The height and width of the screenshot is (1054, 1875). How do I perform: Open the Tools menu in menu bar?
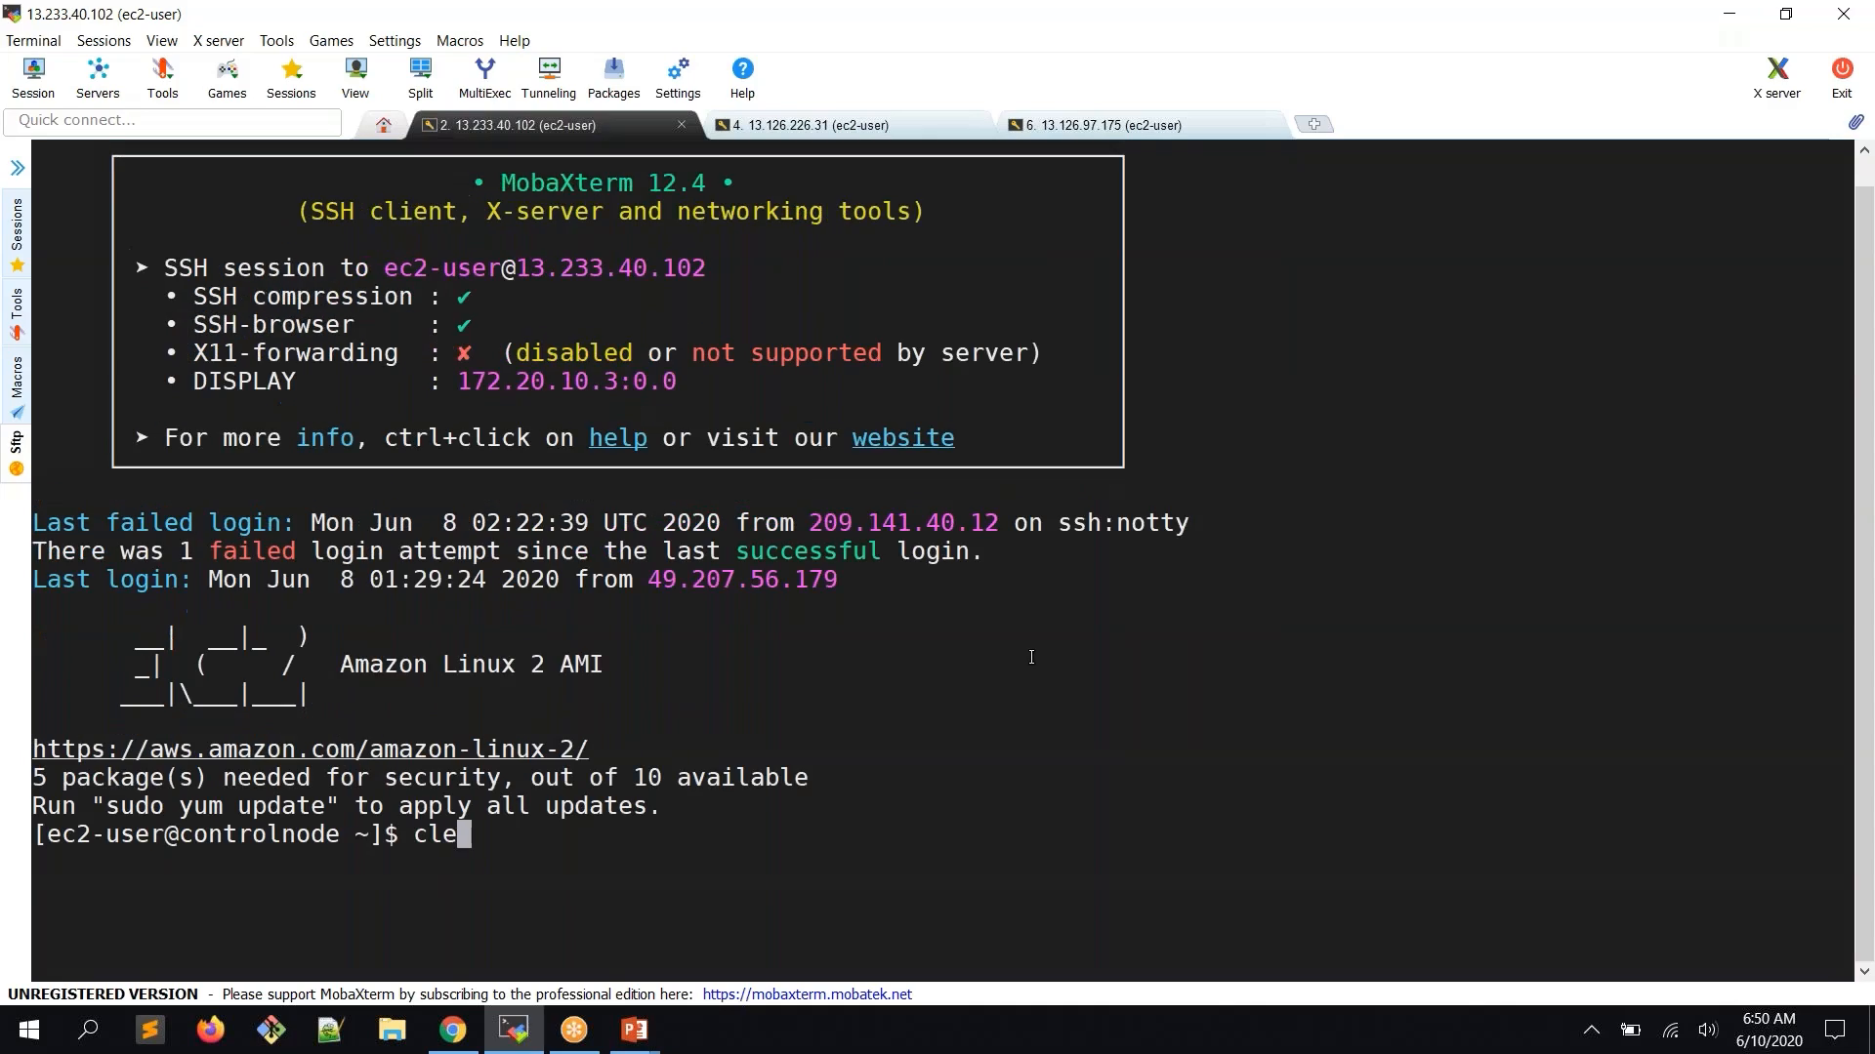tap(276, 40)
